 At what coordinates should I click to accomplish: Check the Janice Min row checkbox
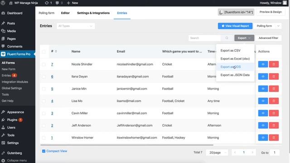(43, 89)
